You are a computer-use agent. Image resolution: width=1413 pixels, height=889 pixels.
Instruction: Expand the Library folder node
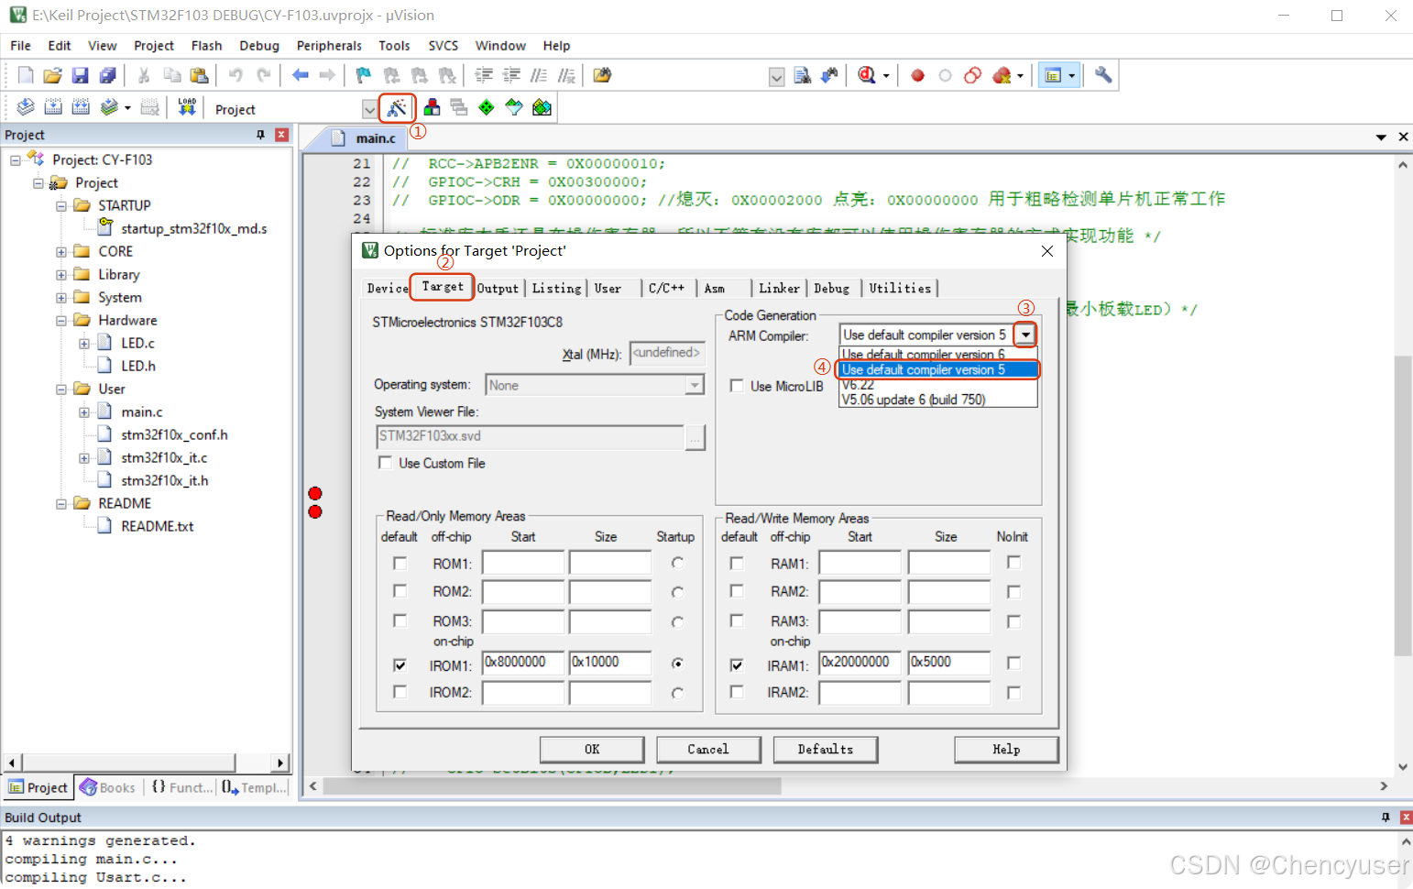point(60,274)
